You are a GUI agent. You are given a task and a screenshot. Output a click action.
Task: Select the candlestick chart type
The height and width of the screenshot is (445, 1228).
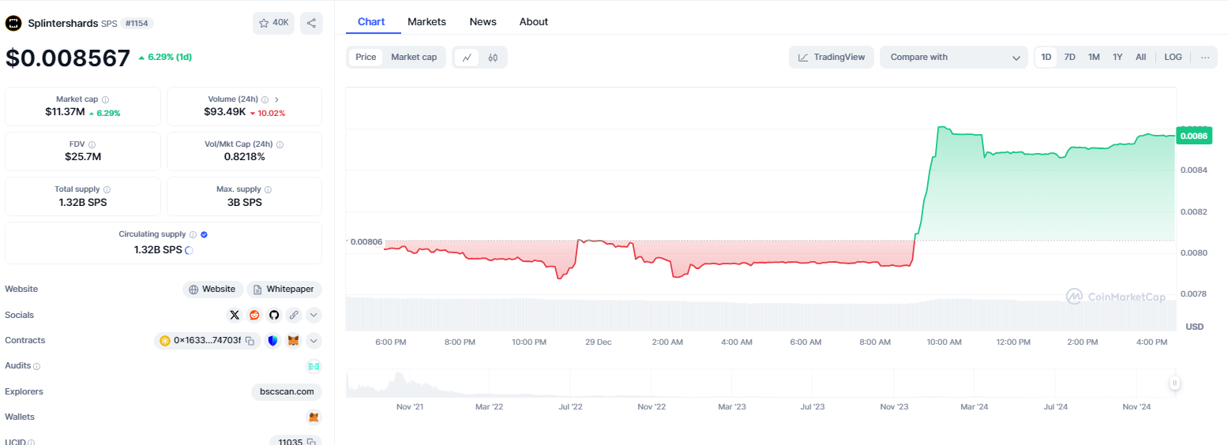point(493,57)
